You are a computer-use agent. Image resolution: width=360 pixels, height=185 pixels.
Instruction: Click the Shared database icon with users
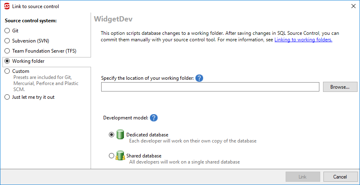coord(120,156)
